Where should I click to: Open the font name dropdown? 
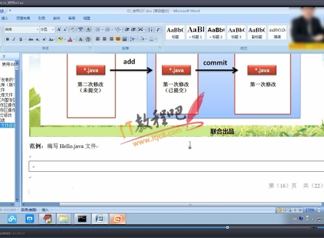[x=37, y=30]
